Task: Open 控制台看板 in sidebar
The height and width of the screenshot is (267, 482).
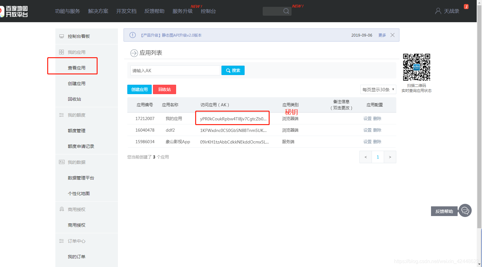Action: point(79,36)
